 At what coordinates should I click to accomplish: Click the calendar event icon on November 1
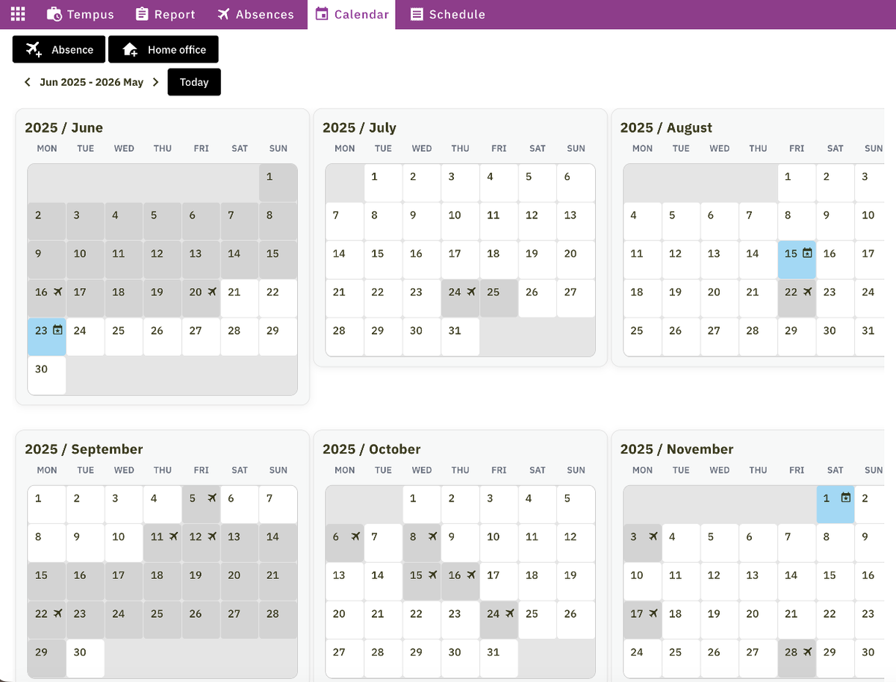coord(845,498)
